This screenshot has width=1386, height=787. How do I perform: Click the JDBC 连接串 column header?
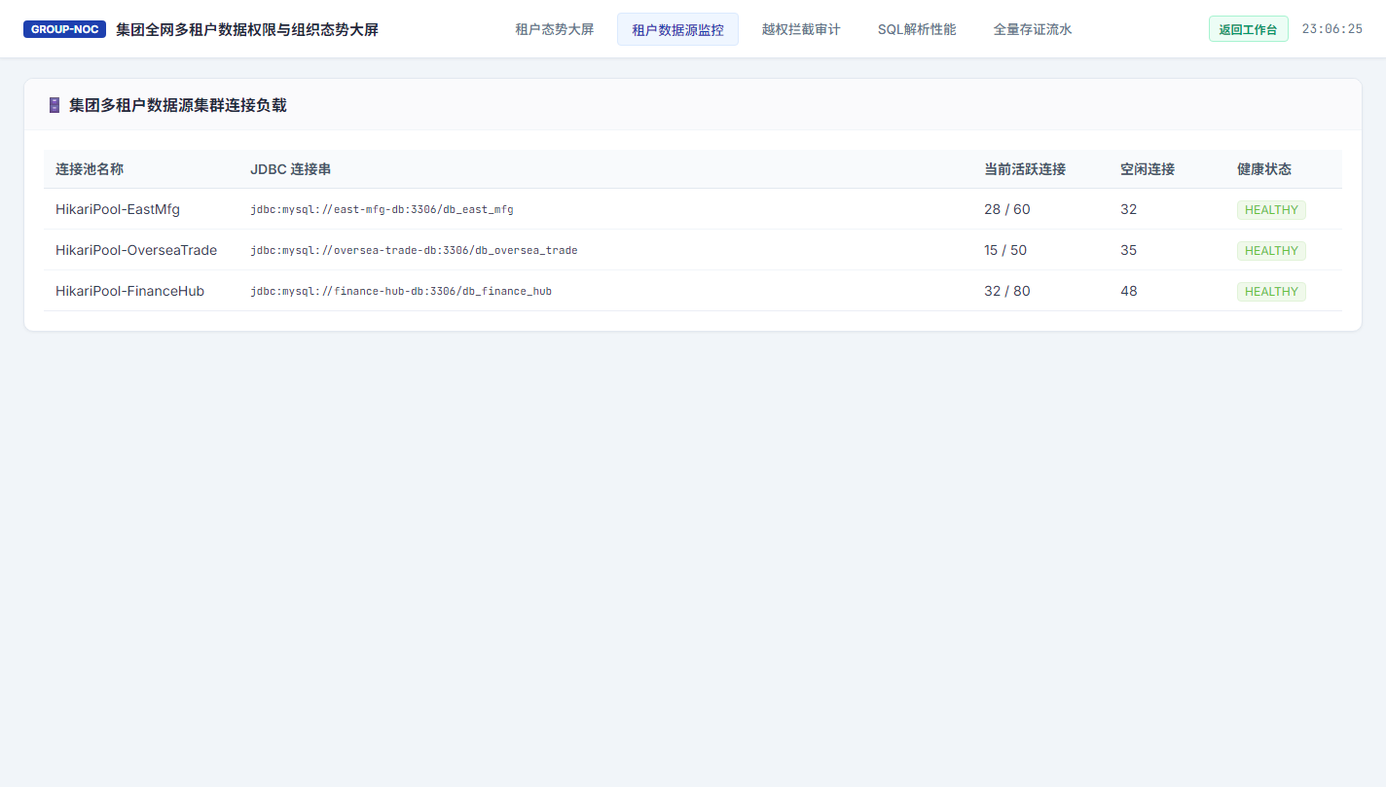pos(291,169)
